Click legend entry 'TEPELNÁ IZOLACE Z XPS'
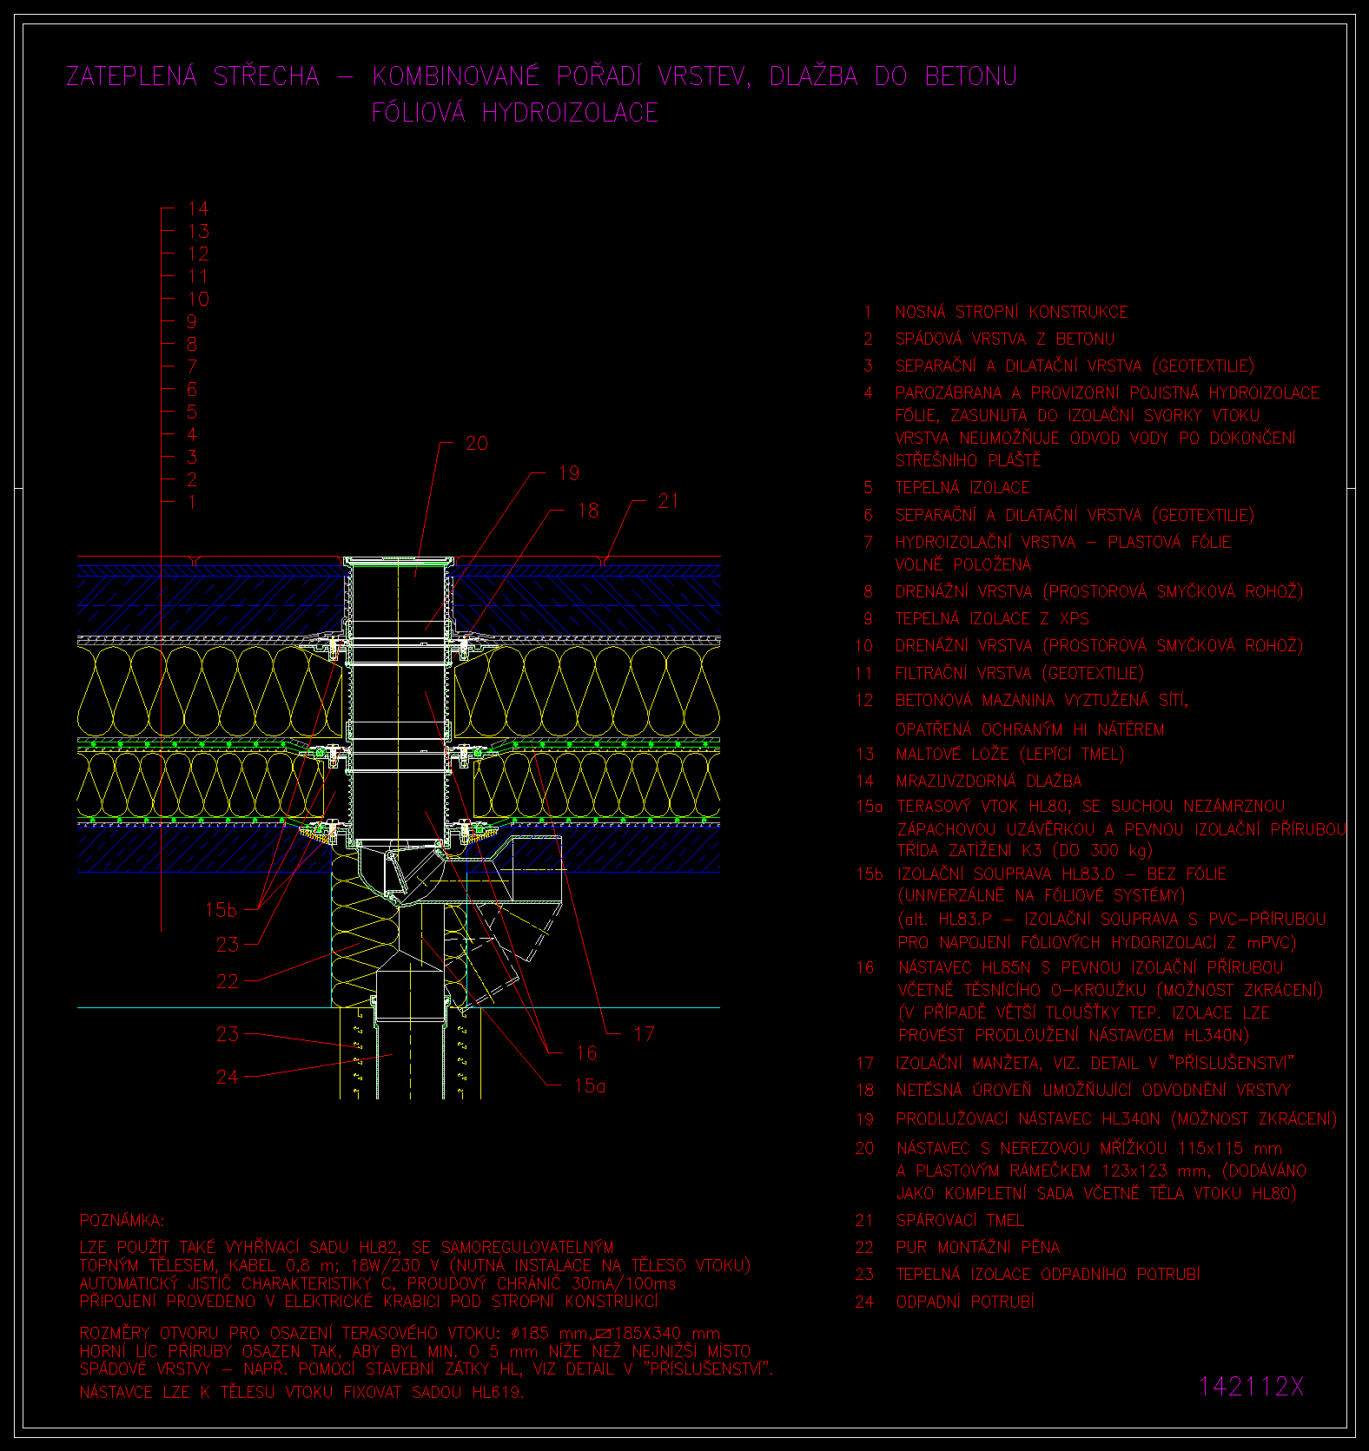This screenshot has height=1451, width=1369. click(x=992, y=619)
